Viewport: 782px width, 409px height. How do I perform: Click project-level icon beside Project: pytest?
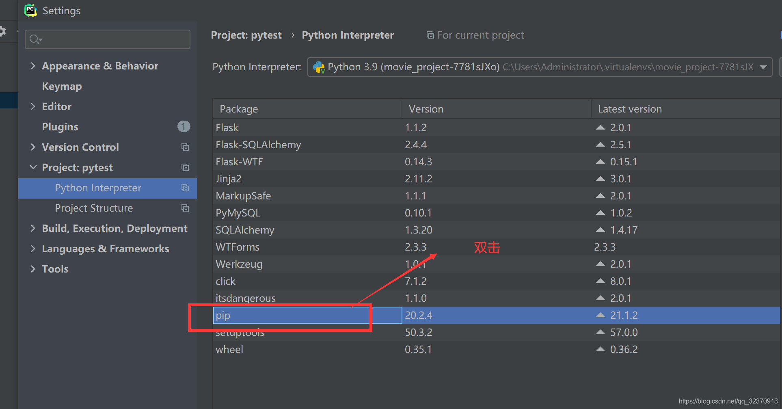tap(185, 167)
